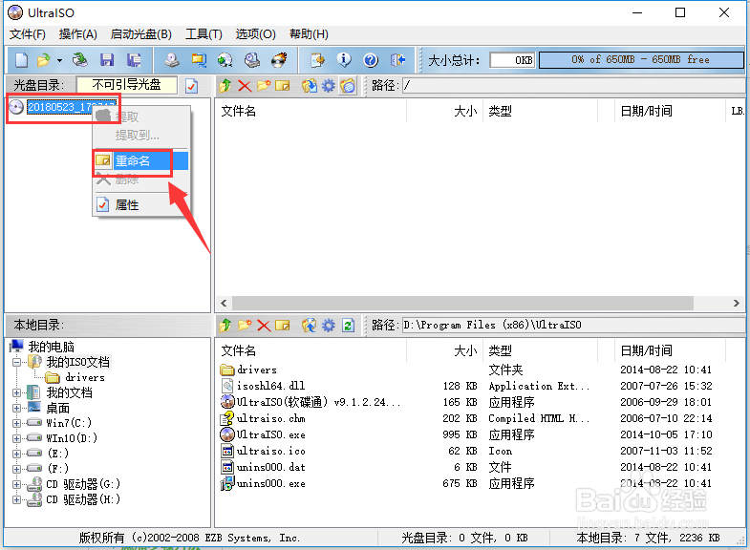Click the Compress ISO toolbar icon

[199, 60]
